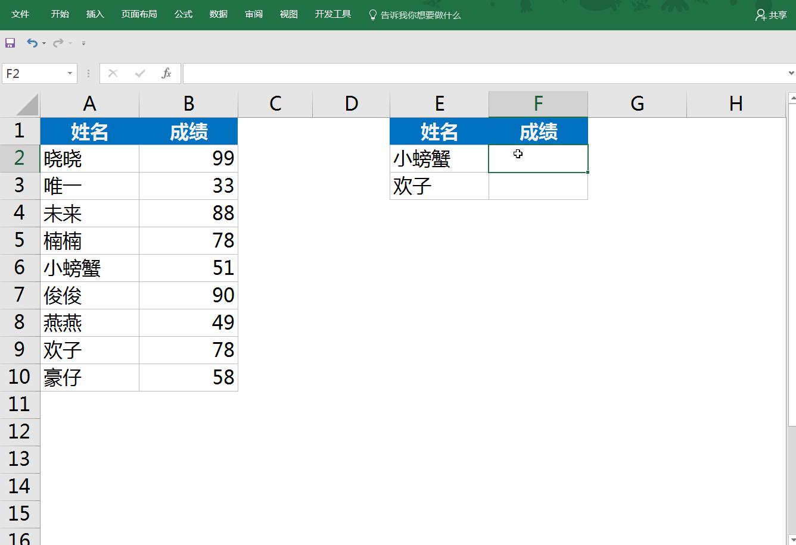The height and width of the screenshot is (545, 796).
Task: Select the column B header
Action: coord(188,103)
